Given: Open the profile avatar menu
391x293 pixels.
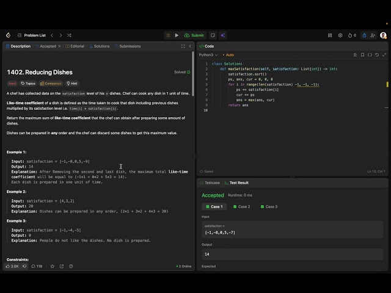Looking at the screenshot, I should 383,35.
